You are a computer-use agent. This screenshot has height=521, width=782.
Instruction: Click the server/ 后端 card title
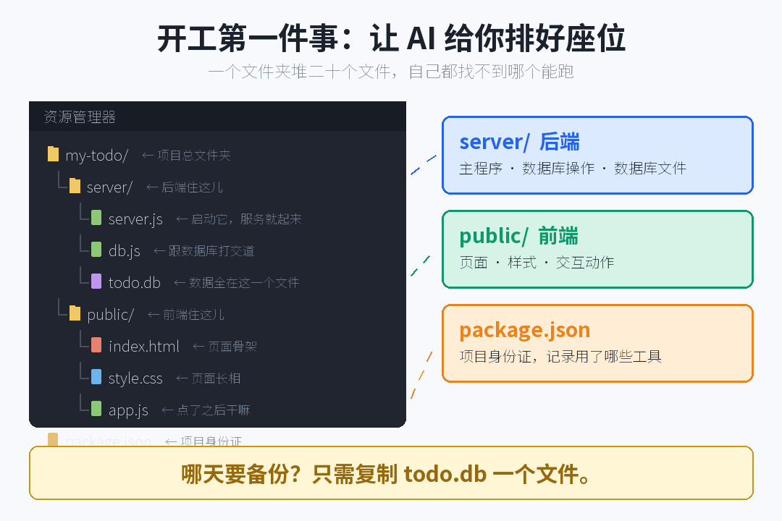coord(519,142)
